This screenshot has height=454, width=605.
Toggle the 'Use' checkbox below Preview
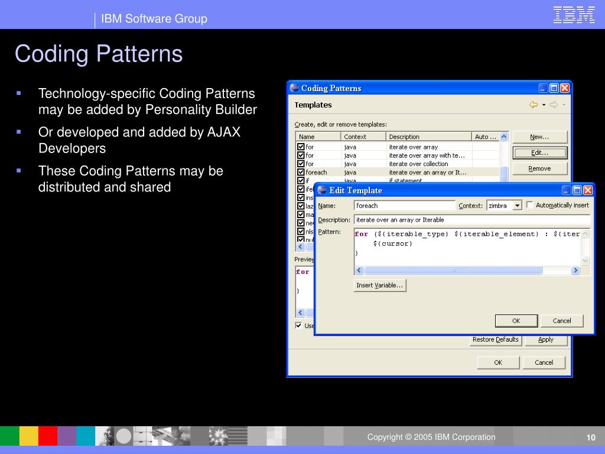pyautogui.click(x=298, y=326)
